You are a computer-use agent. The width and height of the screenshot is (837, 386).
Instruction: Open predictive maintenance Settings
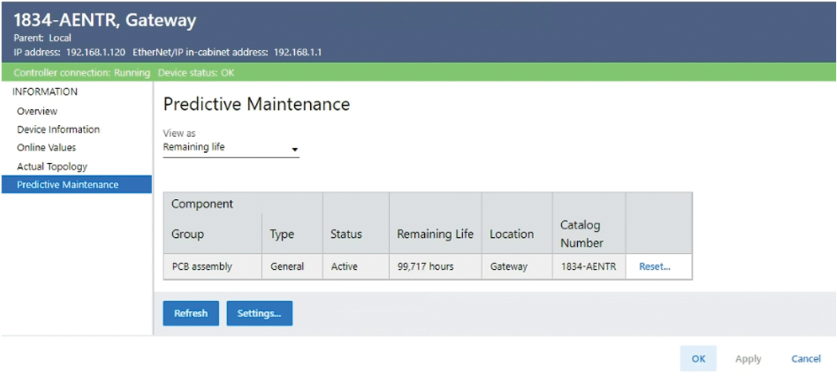point(259,313)
